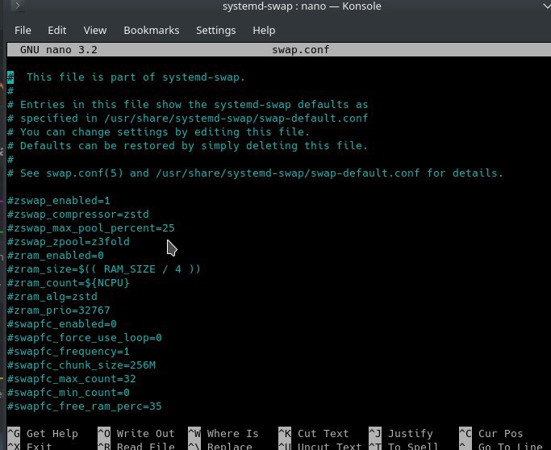Open the Help menu

(264, 31)
